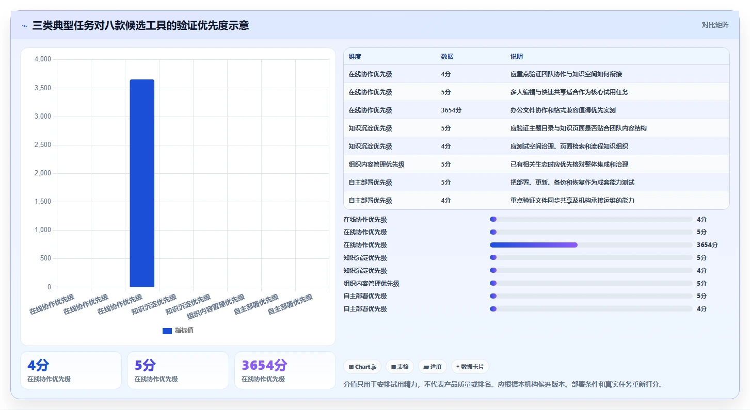The width and height of the screenshot is (750, 410).
Task: Click the 组织内容管理优先级 progress bar
Action: 591,283
